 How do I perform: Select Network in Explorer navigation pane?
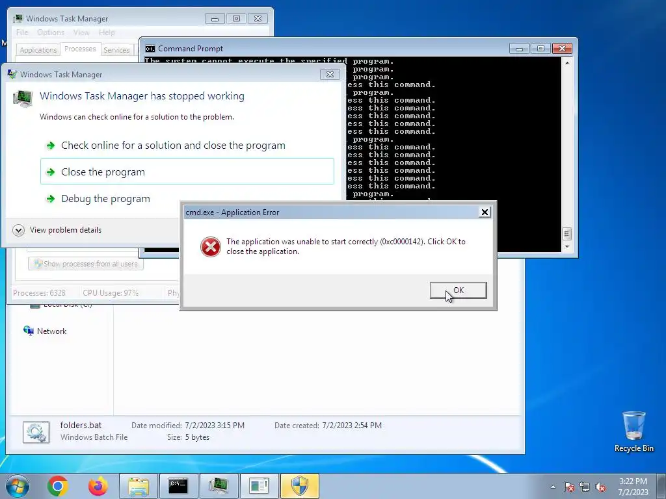coord(51,331)
